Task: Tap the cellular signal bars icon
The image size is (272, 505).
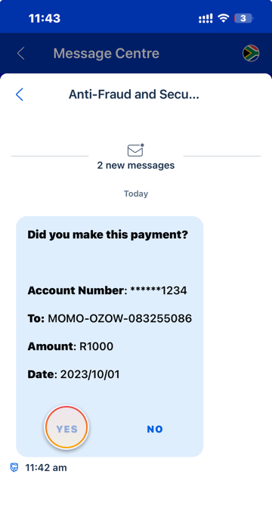Action: [x=206, y=18]
